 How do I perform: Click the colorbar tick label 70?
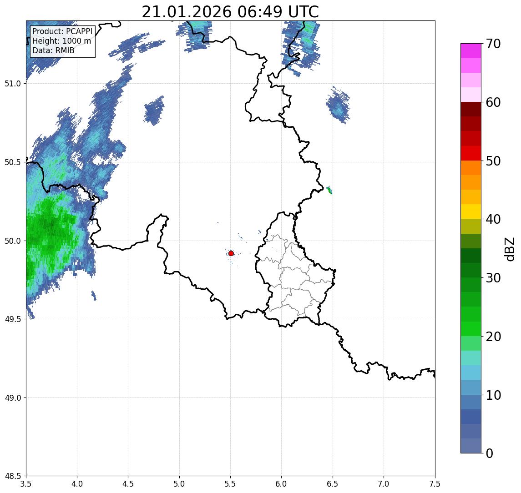tap(493, 44)
